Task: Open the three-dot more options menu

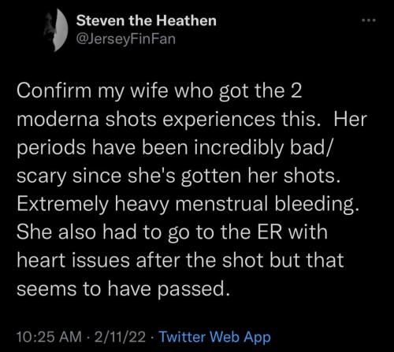Action: pyautogui.click(x=369, y=20)
